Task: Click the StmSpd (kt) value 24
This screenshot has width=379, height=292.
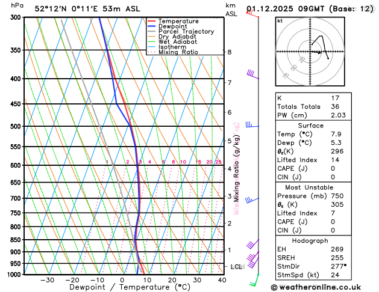Action: click(335, 275)
